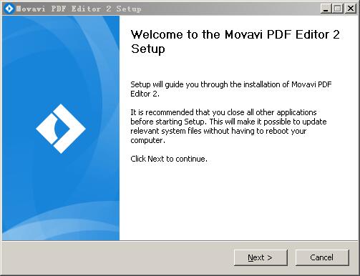The image size is (360, 276).
Task: Open system menu via title bar Movavi icon
Action: click(9, 9)
